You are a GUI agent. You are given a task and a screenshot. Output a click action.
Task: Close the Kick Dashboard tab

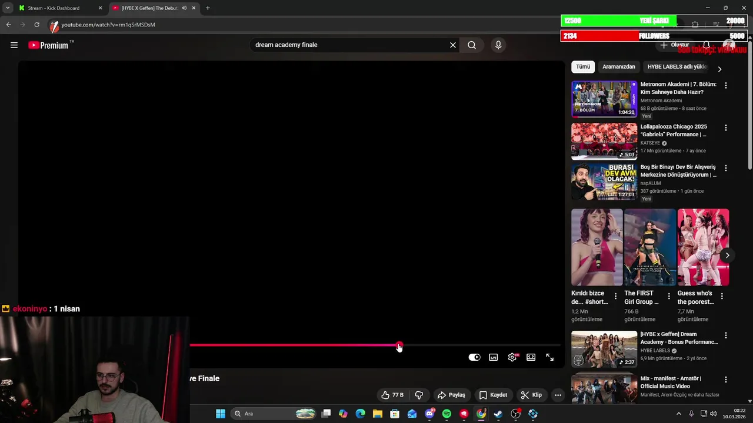[x=100, y=8]
